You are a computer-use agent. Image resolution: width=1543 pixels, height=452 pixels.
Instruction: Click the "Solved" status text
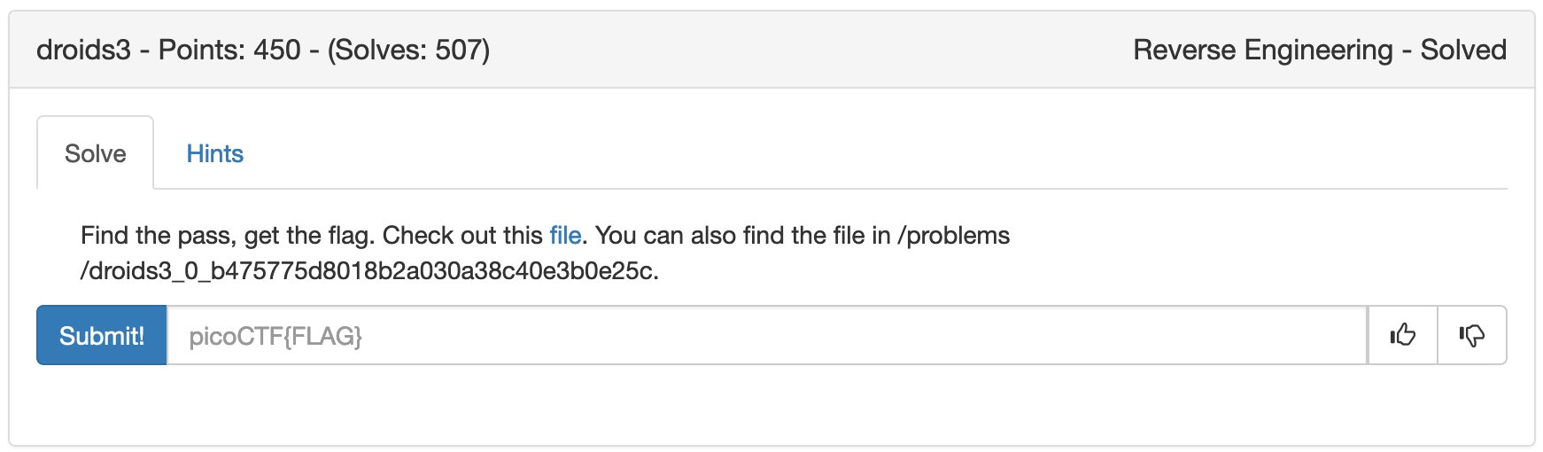(1463, 51)
